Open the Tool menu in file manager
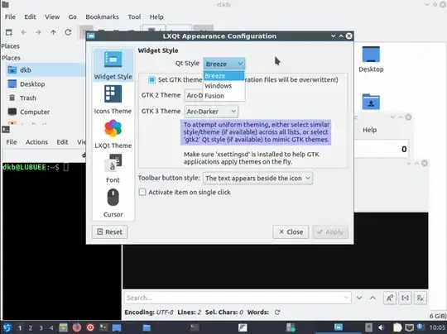 tap(134, 17)
